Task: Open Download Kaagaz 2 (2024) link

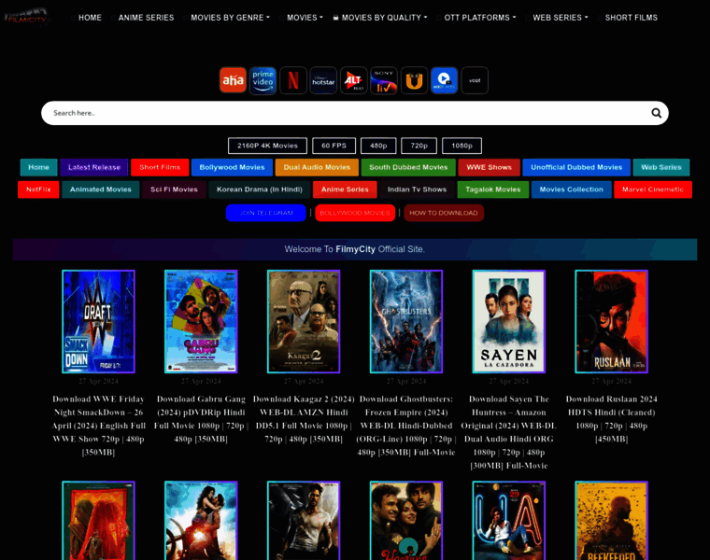Action: pos(304,419)
